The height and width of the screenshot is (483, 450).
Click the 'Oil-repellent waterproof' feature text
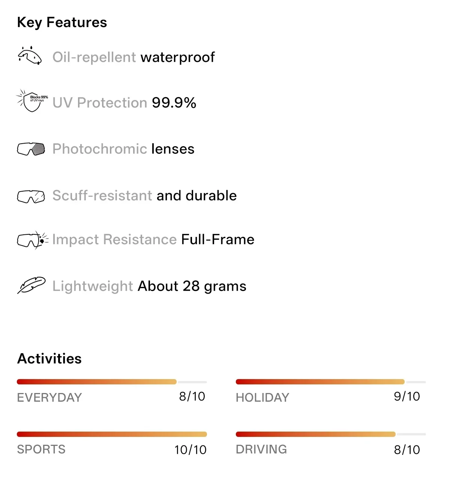133,57
